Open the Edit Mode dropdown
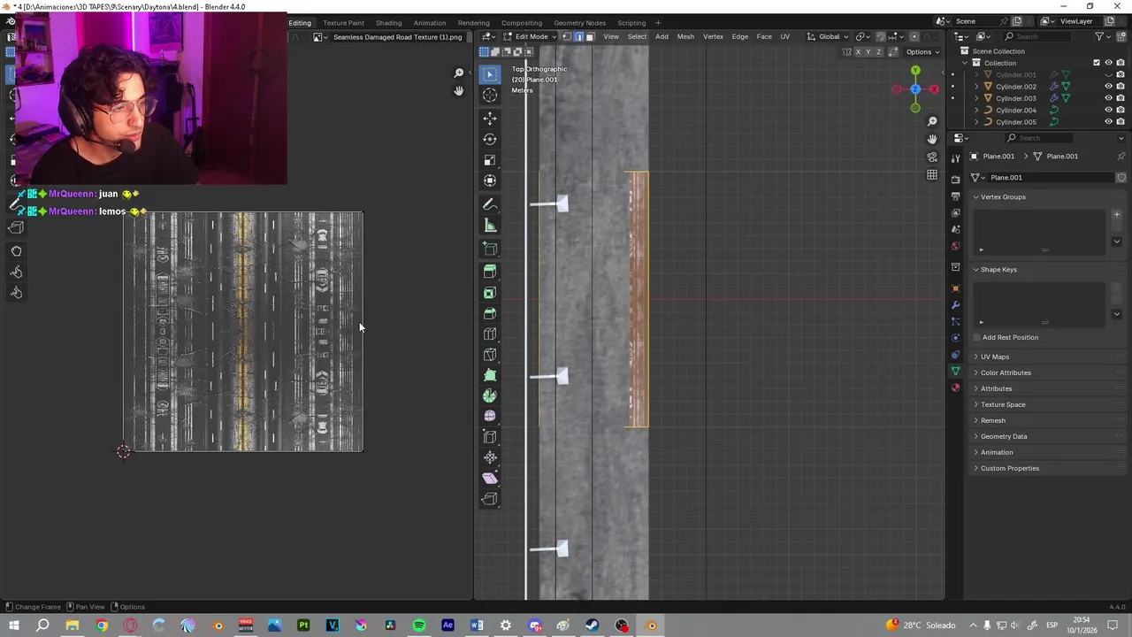This screenshot has width=1132, height=637. click(531, 36)
